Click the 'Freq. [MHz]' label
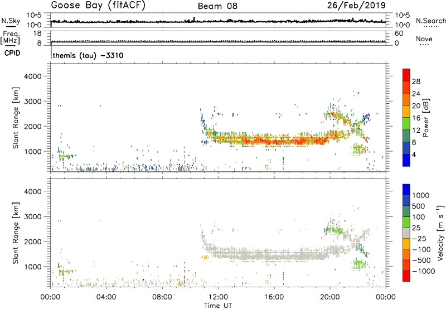The image size is (446, 309). click(10, 37)
